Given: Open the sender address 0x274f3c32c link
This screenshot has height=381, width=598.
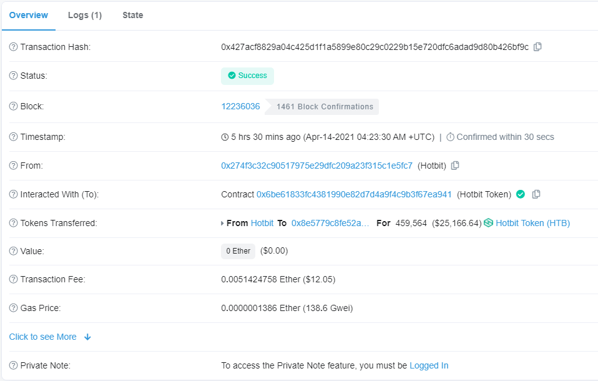Looking at the screenshot, I should pyautogui.click(x=316, y=166).
